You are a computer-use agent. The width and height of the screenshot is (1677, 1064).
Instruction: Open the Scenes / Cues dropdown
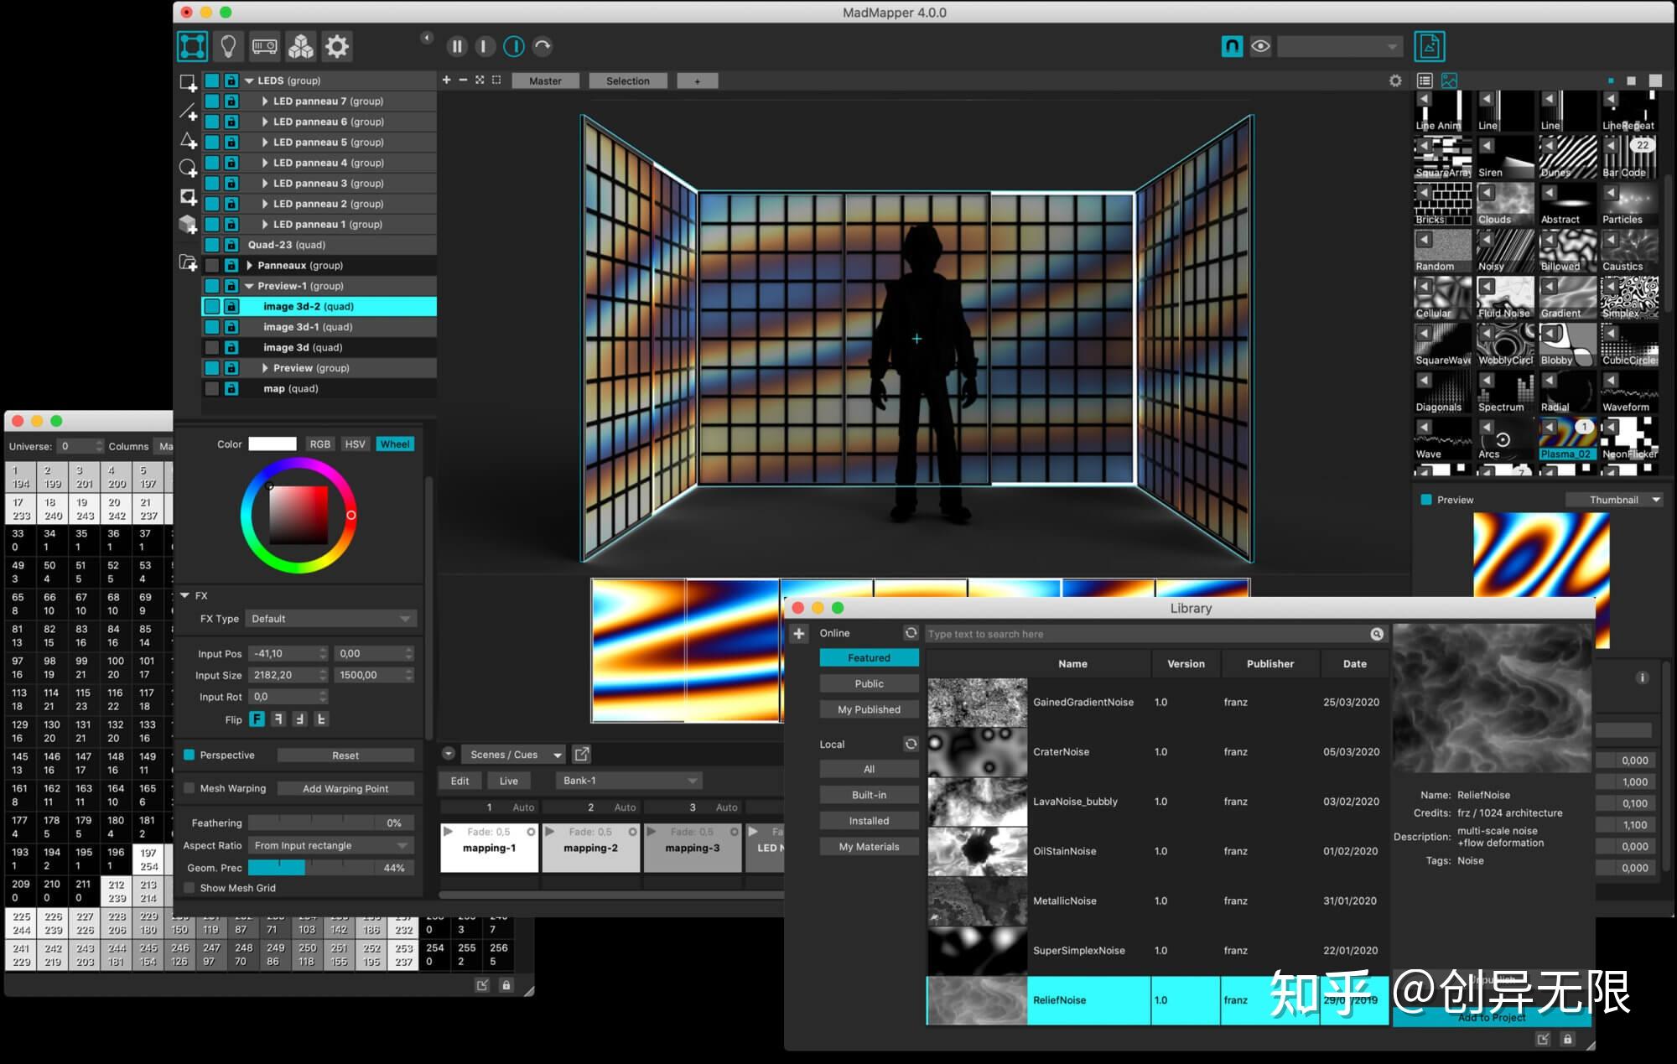[513, 755]
